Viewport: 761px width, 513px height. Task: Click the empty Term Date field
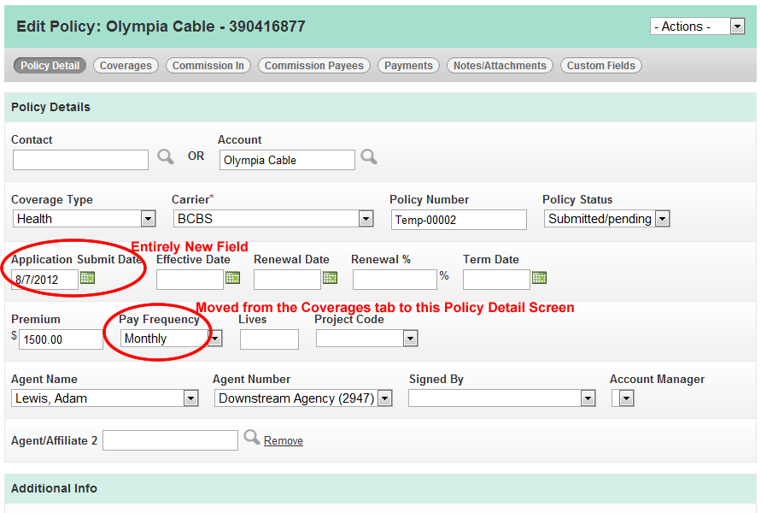coord(496,280)
